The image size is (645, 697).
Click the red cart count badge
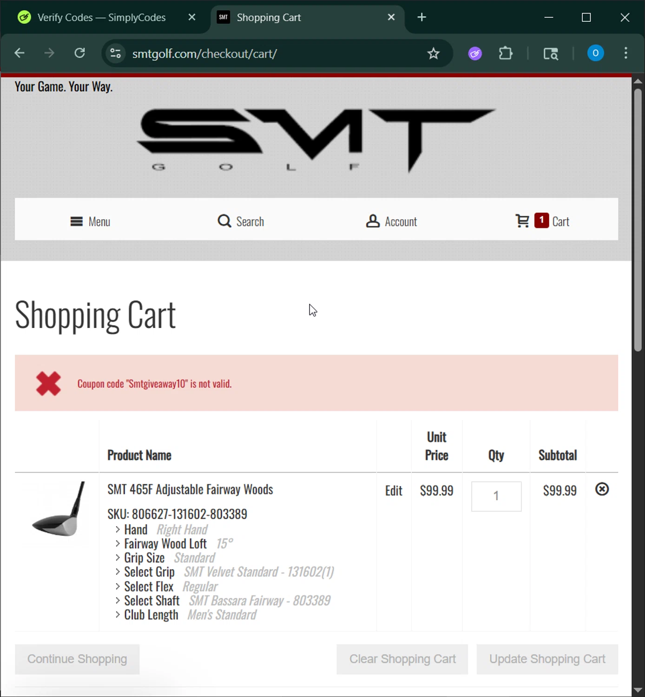tap(541, 220)
